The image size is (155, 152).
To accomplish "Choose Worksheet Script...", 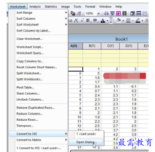I will (30, 47).
